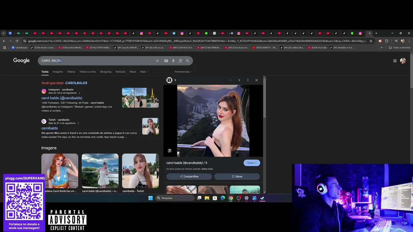Open options menu for Twitch result
Screen dimensions: 413x232
pyautogui.click(x=78, y=123)
